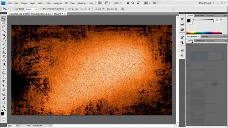Select the Eraser tool
The image size is (228, 128).
click(4, 60)
